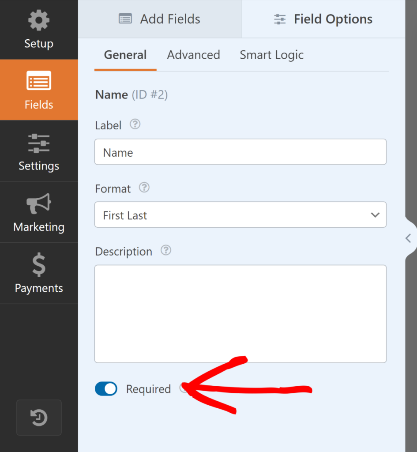Click the Format help question mark
The height and width of the screenshot is (452, 417).
click(144, 188)
